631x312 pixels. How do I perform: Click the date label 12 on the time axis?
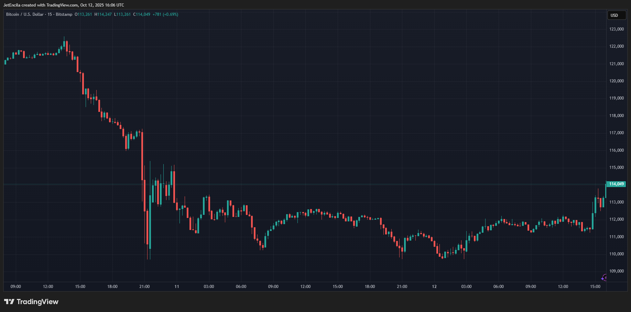pos(434,287)
